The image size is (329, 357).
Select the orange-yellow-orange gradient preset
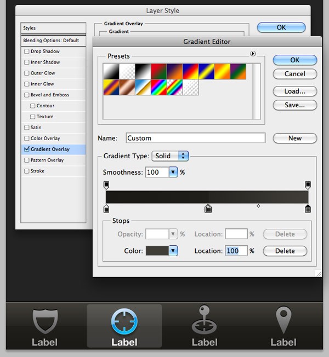(222, 72)
